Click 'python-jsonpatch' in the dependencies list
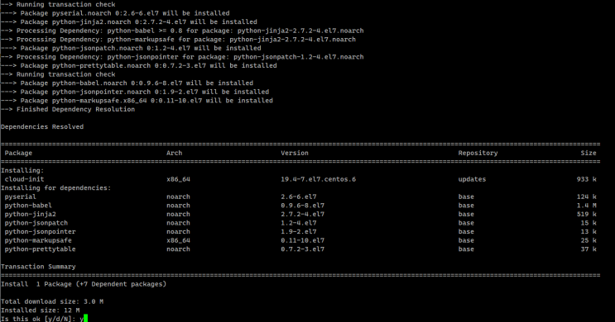The image size is (615, 322). pyautogui.click(x=36, y=223)
